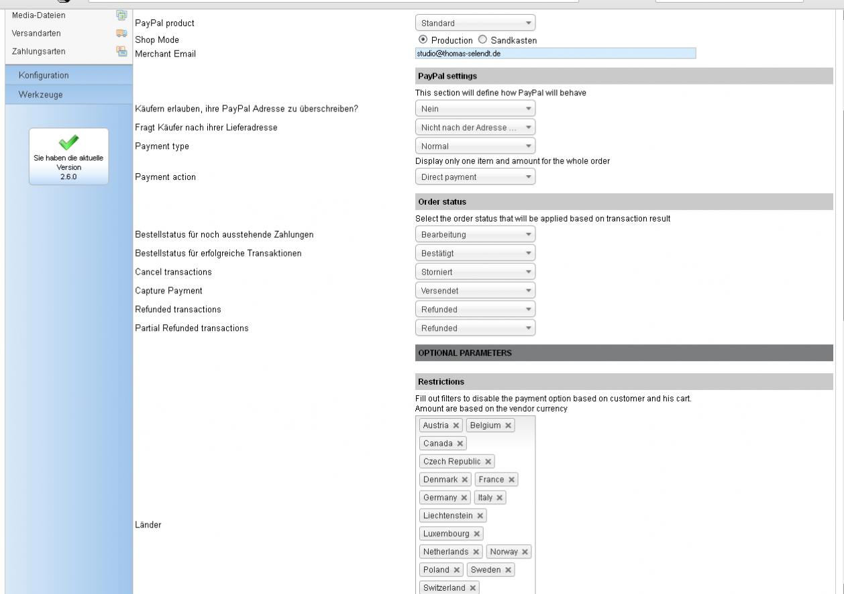Viewport: 844px width, 594px height.
Task: Expand the OPTIONAL PARAMETERS section header
Action: coord(624,353)
